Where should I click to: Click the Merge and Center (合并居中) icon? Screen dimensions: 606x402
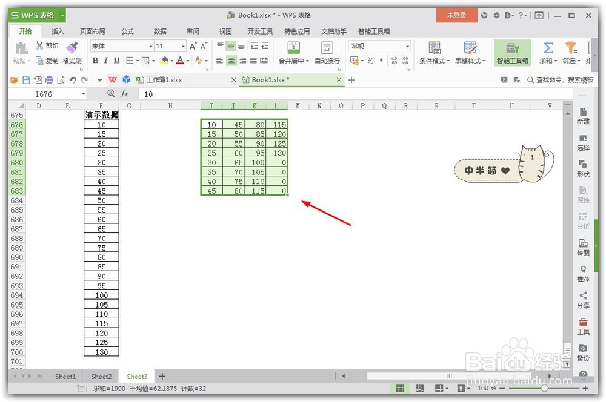[294, 48]
